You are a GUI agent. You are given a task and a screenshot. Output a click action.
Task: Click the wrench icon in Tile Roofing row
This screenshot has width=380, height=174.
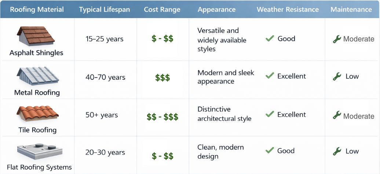tap(337, 115)
